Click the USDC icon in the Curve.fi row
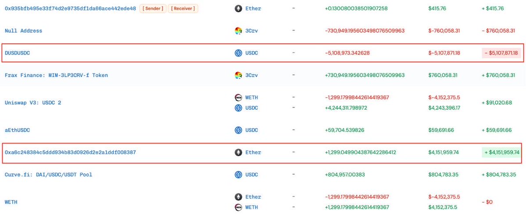This screenshot has width=526, height=214. (x=239, y=175)
